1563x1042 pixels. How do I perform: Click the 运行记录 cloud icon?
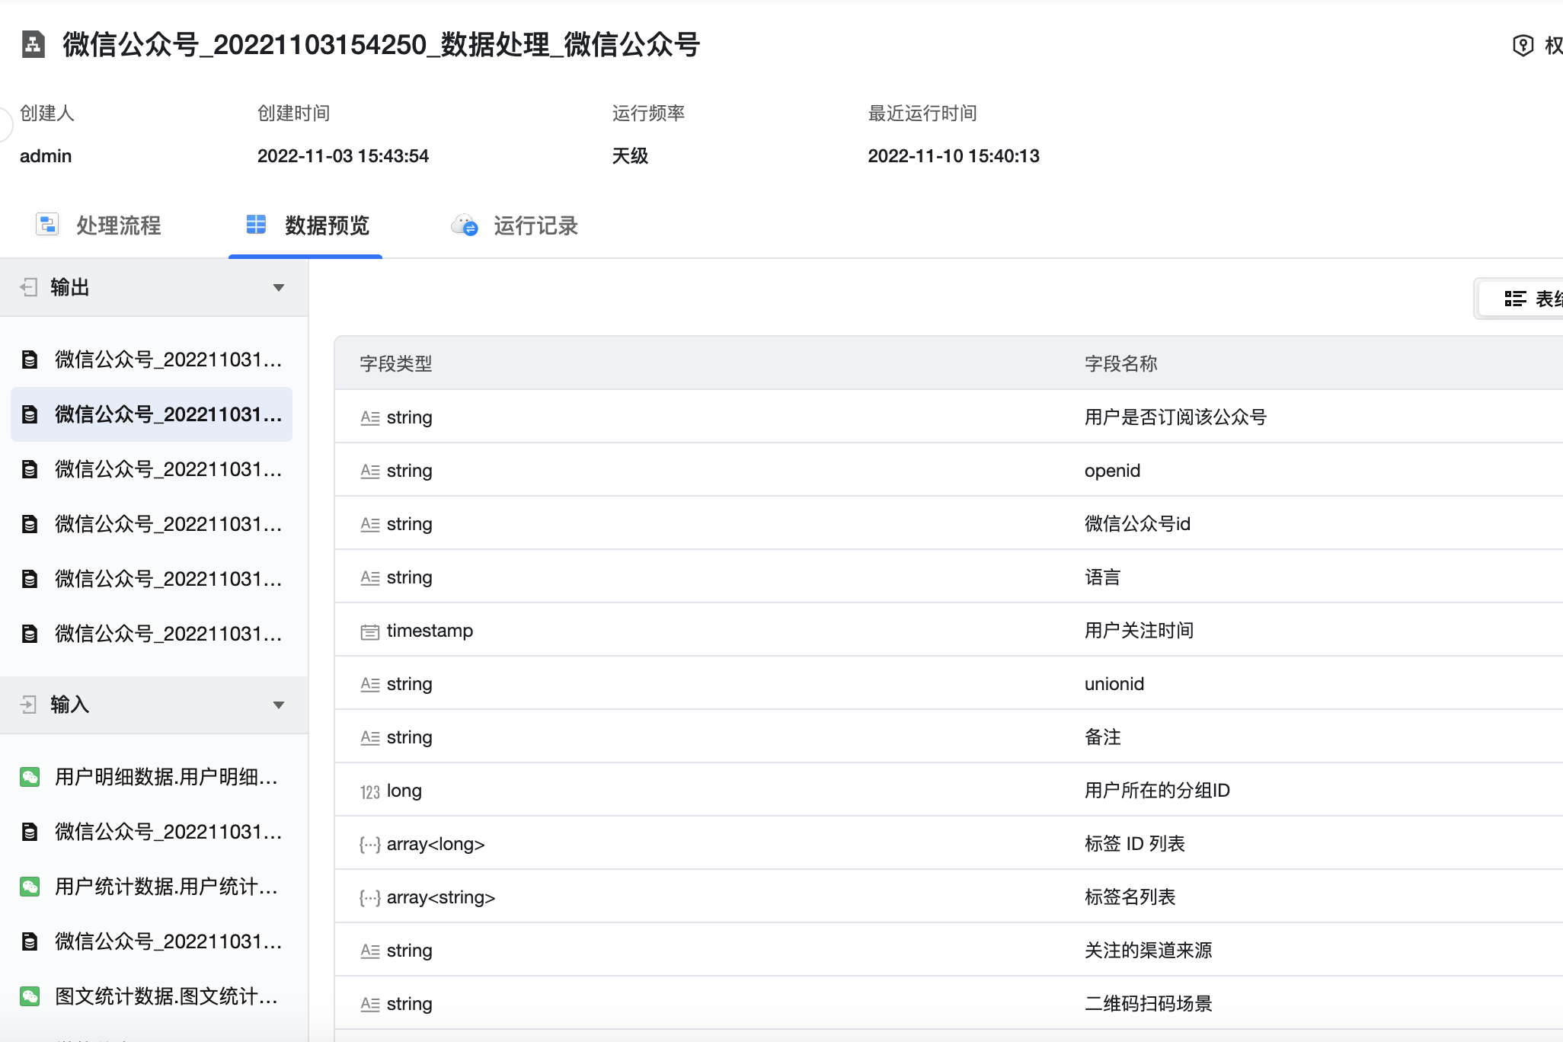coord(465,225)
